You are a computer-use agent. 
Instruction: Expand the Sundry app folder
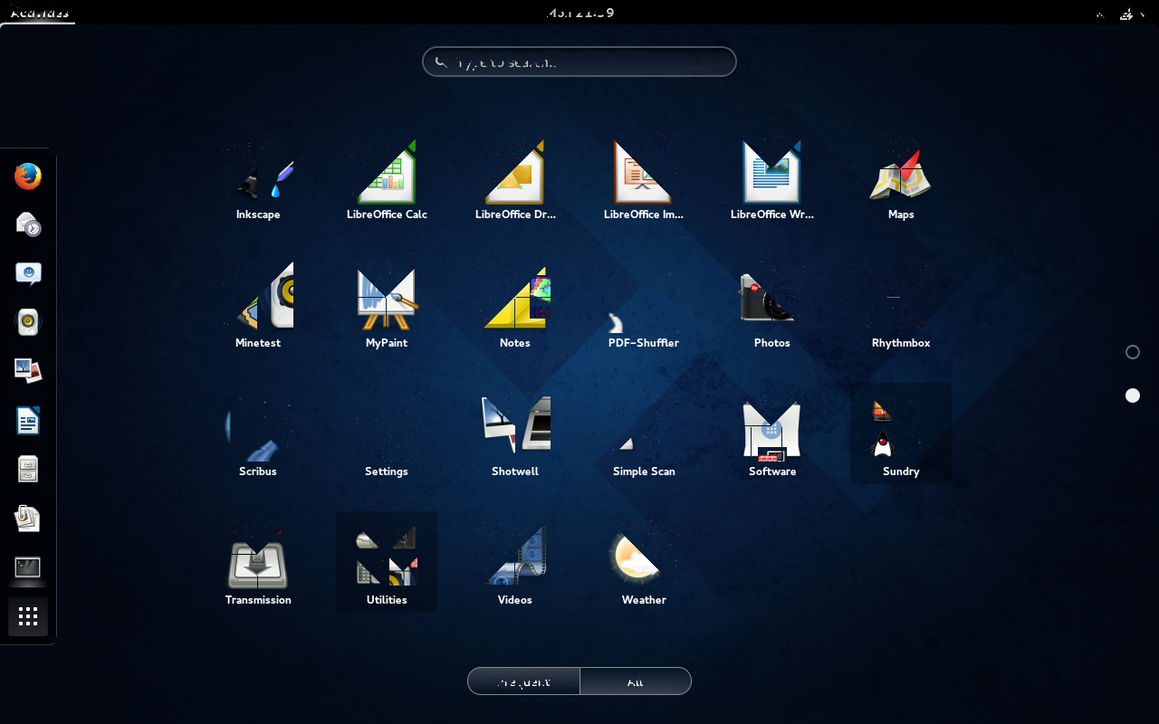click(x=901, y=433)
